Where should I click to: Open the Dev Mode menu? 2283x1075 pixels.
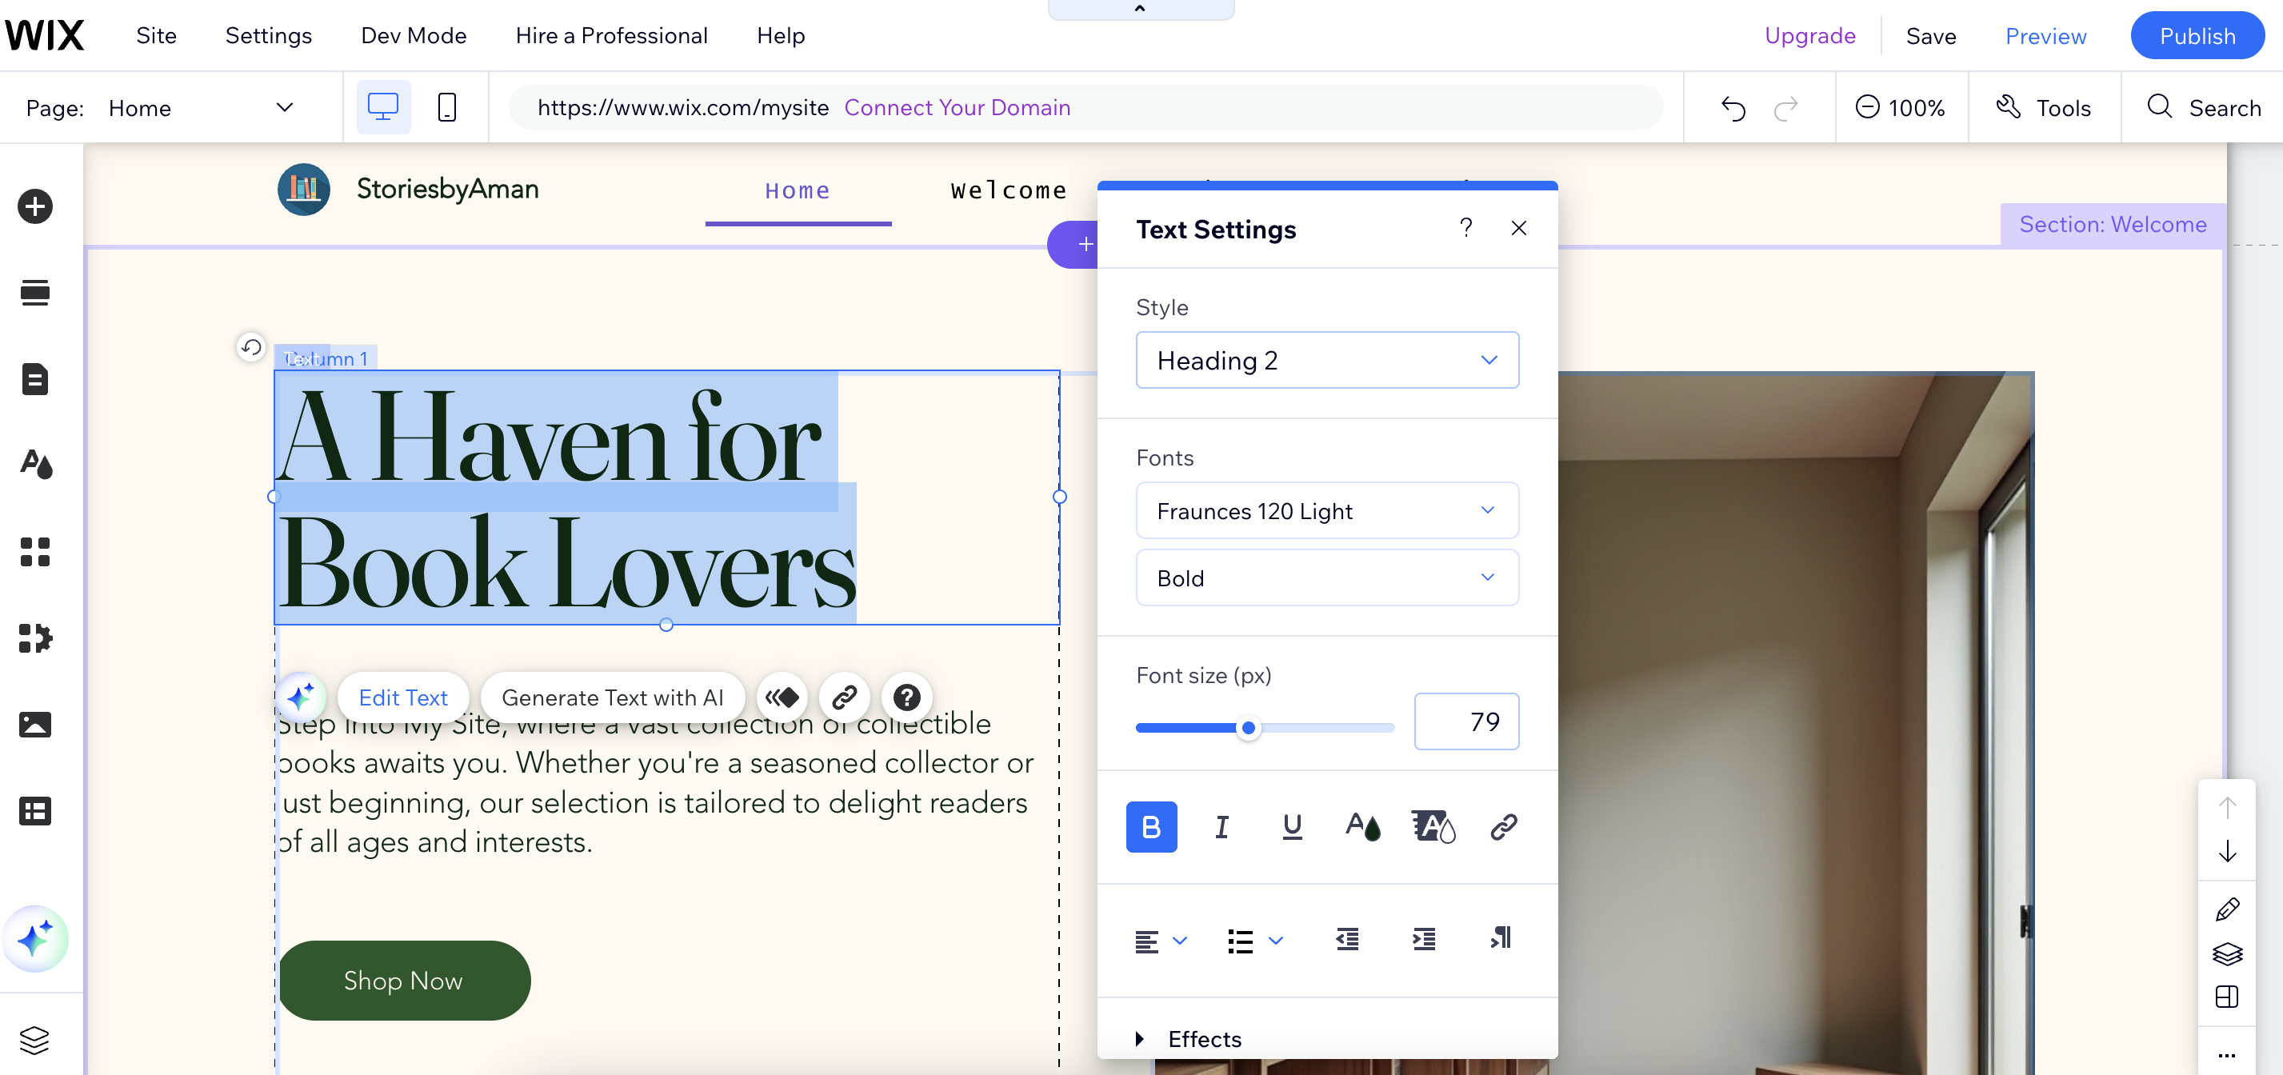pyautogui.click(x=413, y=35)
